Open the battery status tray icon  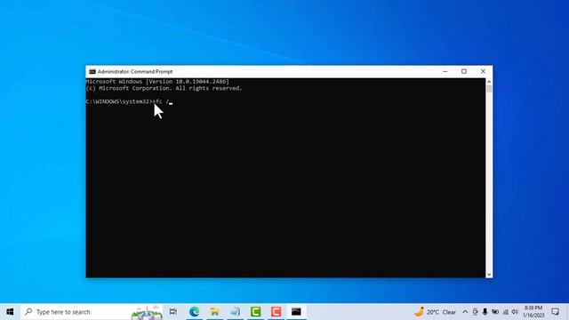coord(495,312)
